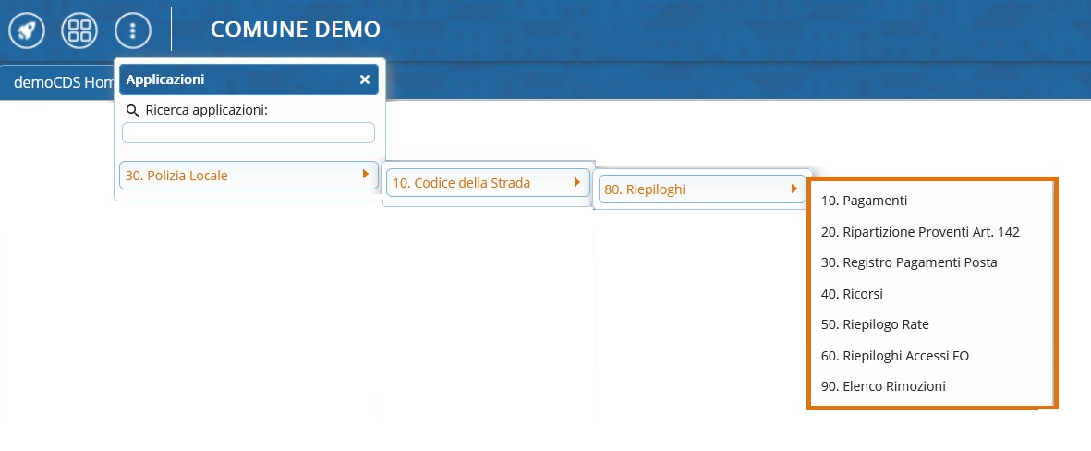
Task: Click the three-dots applications menu icon
Action: [x=132, y=30]
